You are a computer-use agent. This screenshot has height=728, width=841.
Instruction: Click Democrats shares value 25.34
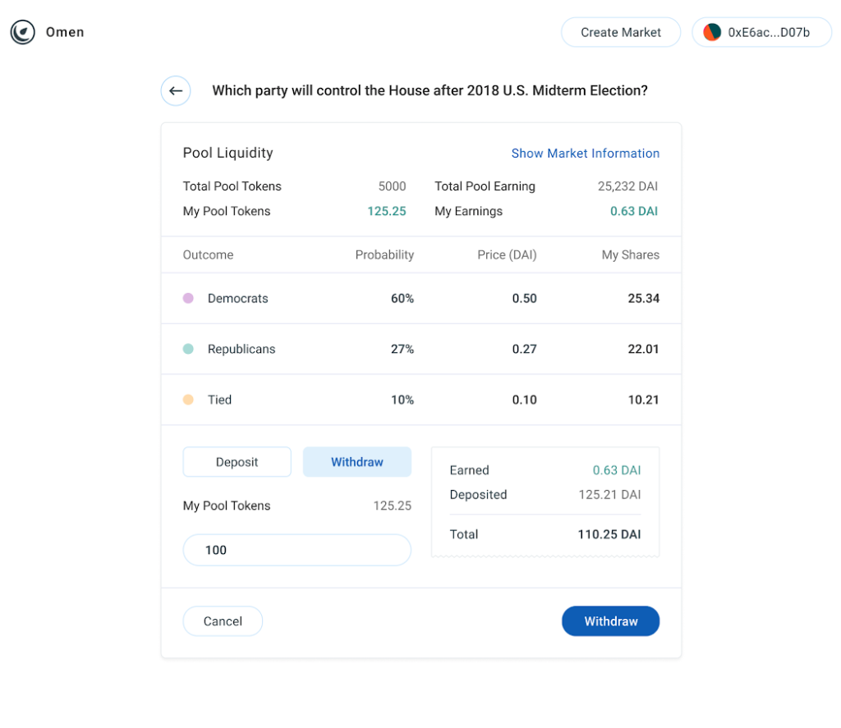coord(644,299)
